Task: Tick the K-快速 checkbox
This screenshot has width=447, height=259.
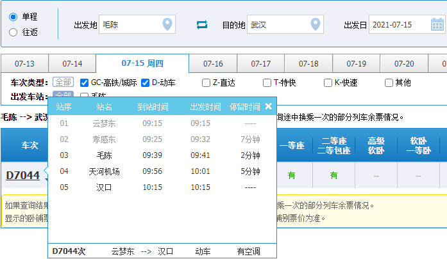Action: [x=328, y=82]
